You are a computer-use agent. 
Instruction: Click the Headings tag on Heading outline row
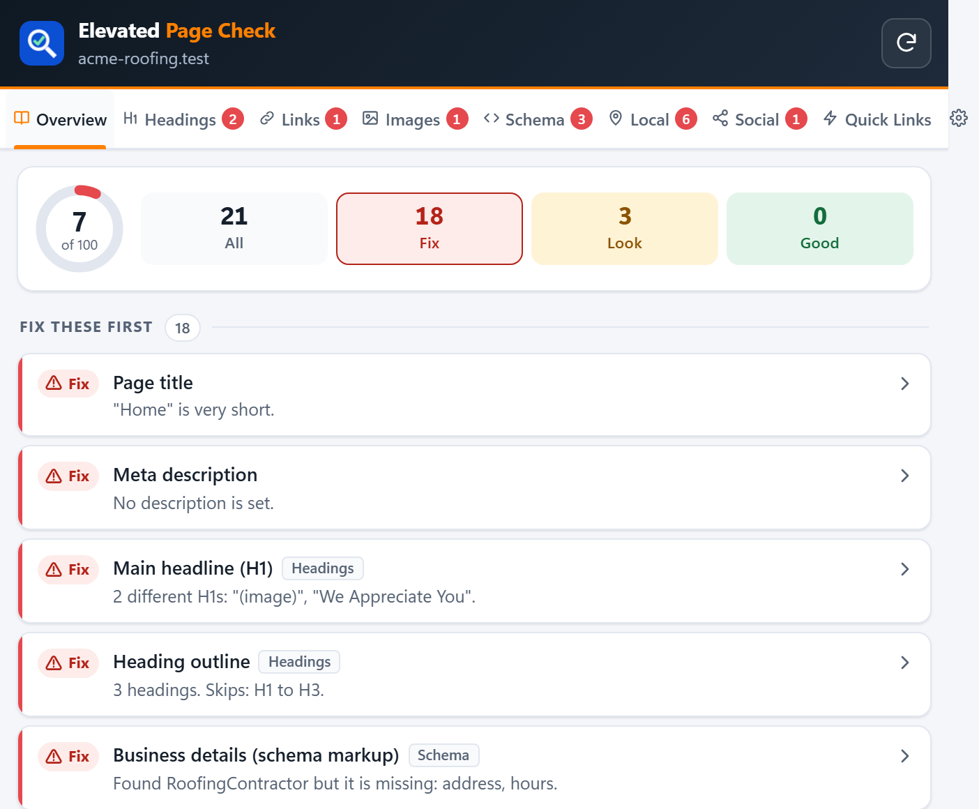(299, 662)
